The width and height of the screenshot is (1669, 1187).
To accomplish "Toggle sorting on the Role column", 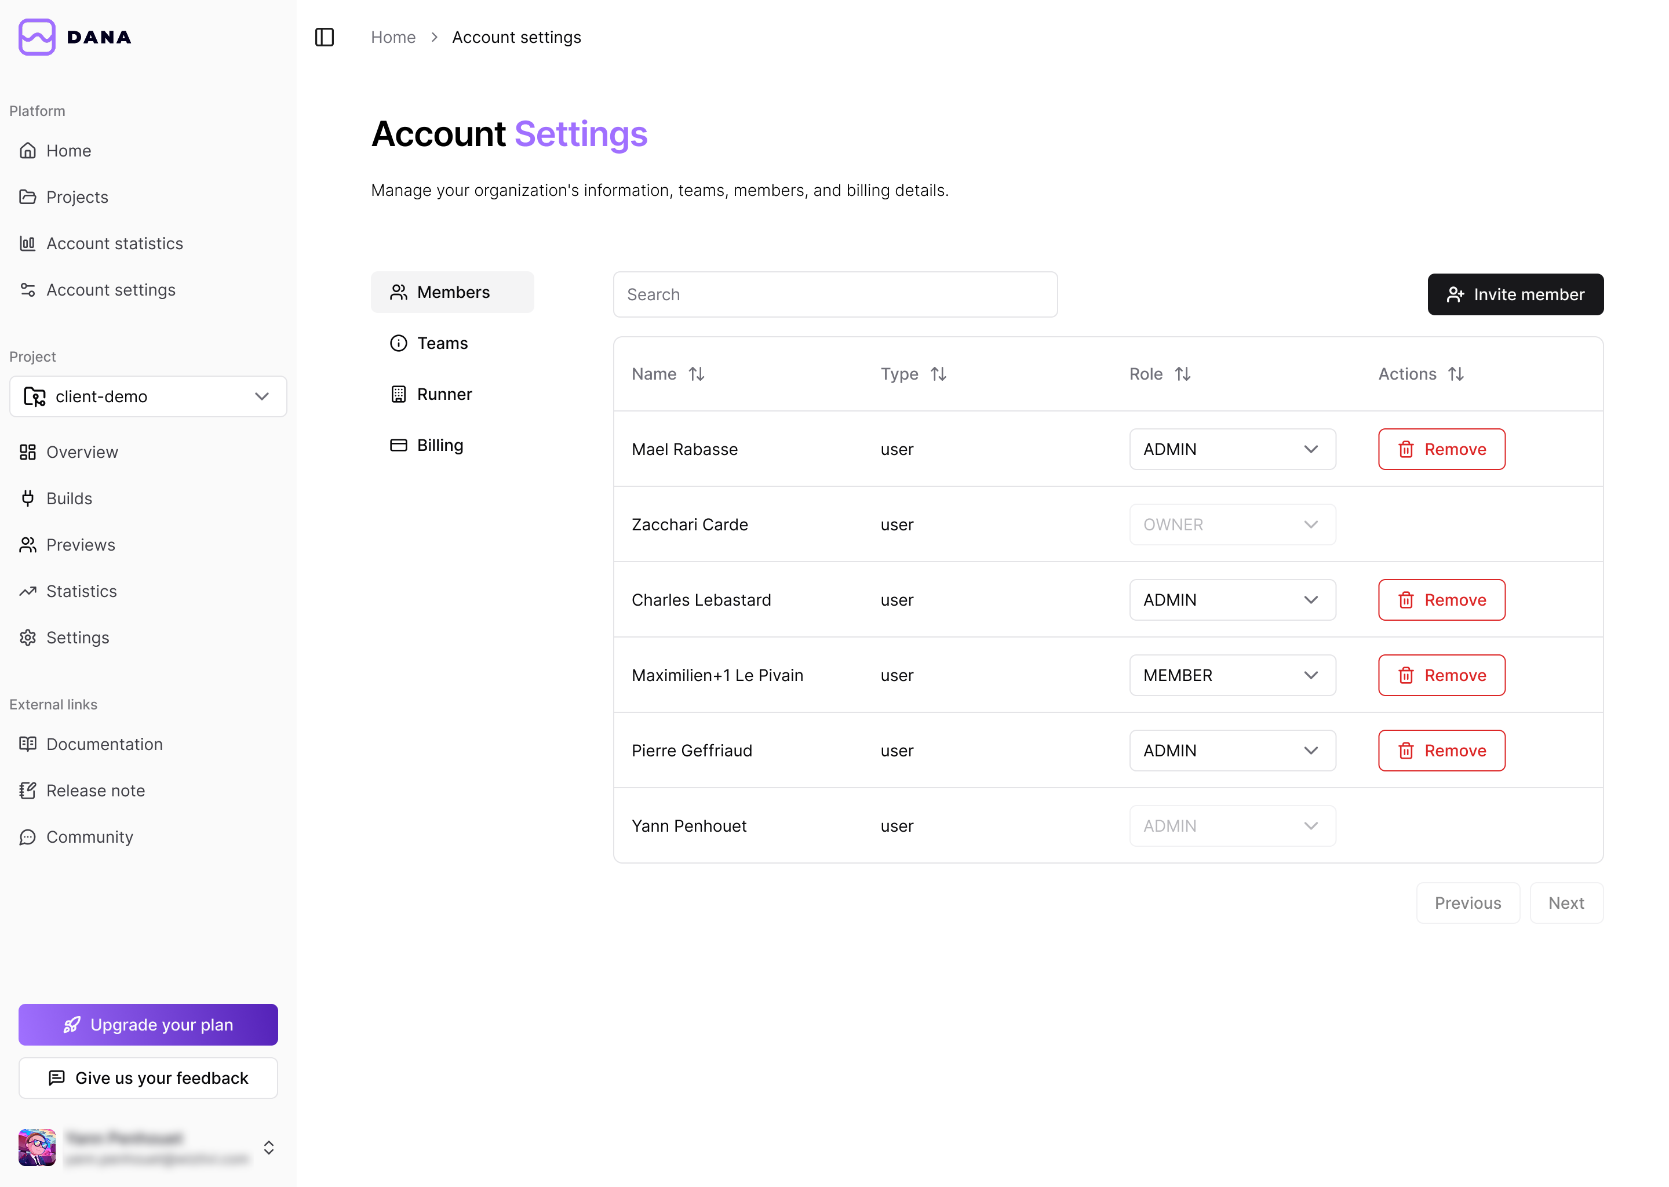I will click(x=1183, y=373).
